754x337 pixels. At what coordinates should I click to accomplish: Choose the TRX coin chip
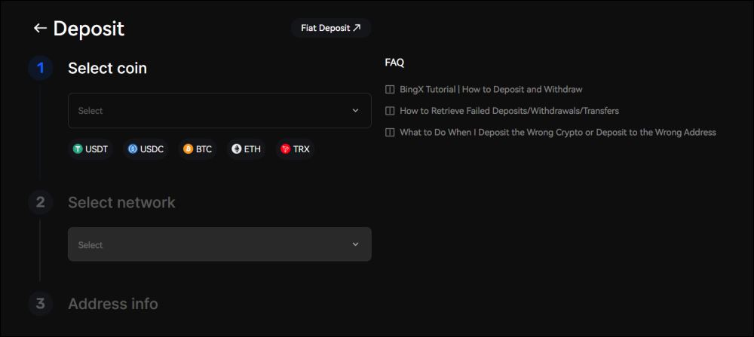tap(296, 149)
